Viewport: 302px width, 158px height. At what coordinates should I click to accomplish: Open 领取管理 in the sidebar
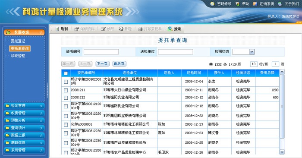(x=18, y=56)
